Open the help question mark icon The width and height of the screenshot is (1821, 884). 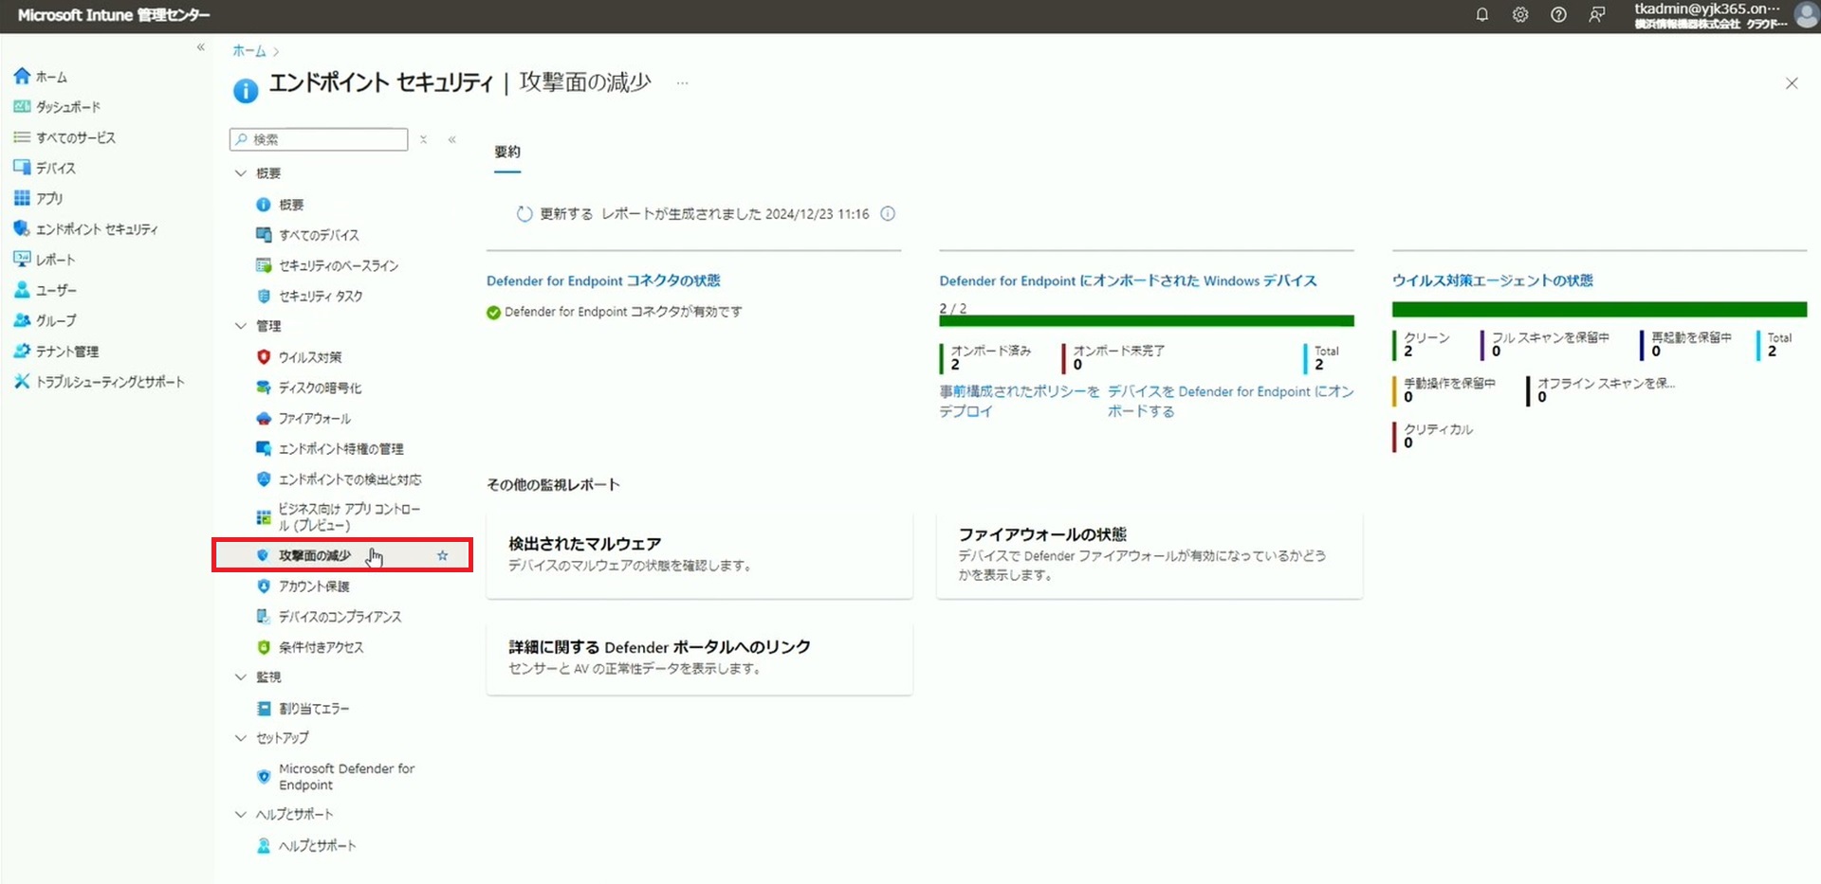pos(1558,15)
